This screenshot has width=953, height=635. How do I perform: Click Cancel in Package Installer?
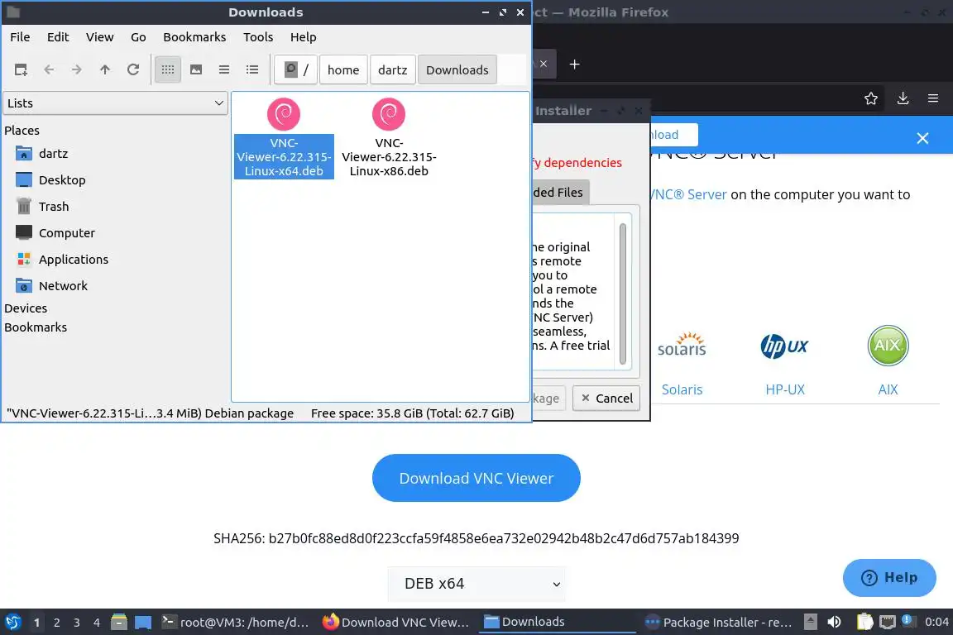coord(606,398)
